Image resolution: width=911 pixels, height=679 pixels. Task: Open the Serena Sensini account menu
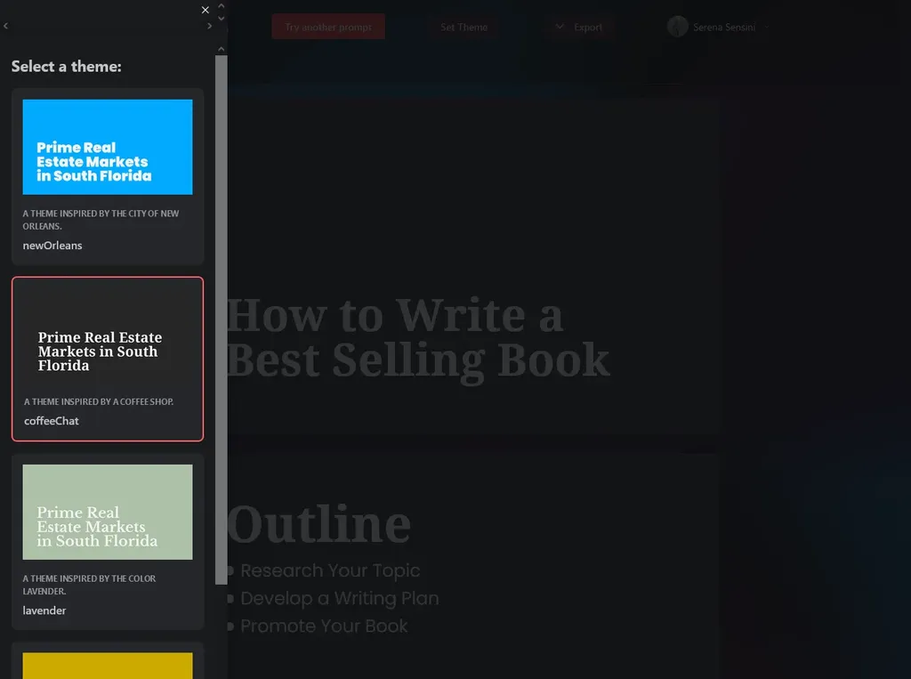[x=719, y=27]
